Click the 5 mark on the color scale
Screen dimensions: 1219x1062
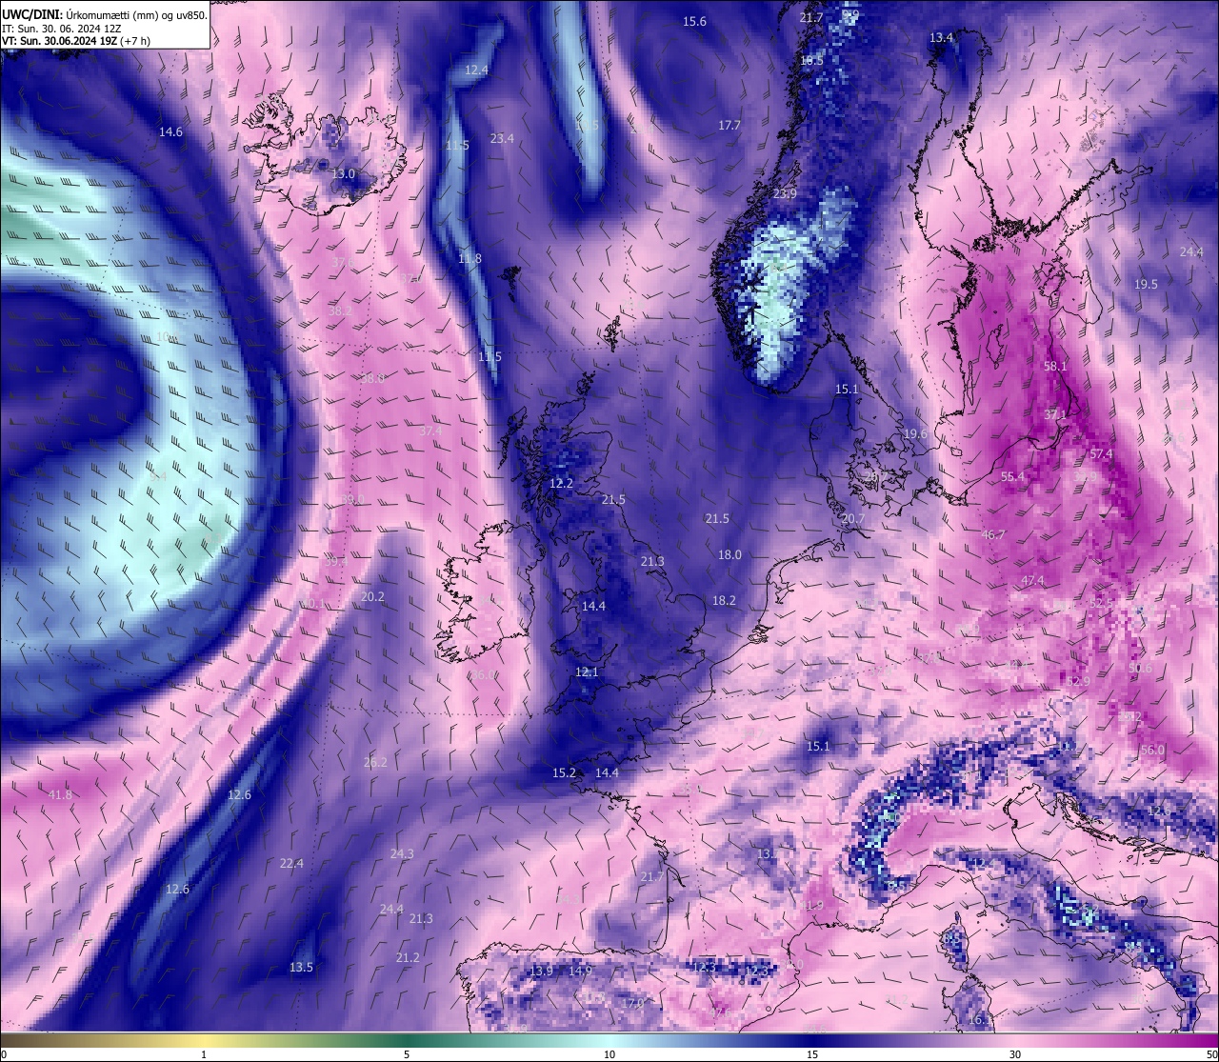point(407,1054)
